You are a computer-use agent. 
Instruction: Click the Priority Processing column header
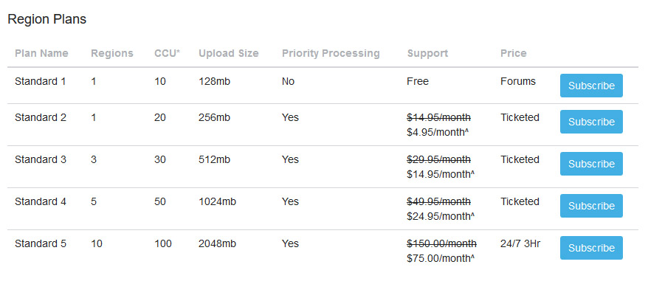click(x=331, y=54)
